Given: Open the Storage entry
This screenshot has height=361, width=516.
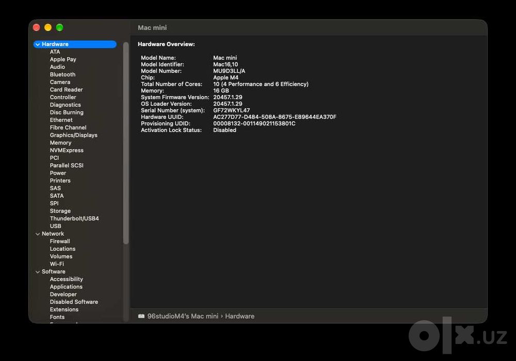Looking at the screenshot, I should pos(60,211).
